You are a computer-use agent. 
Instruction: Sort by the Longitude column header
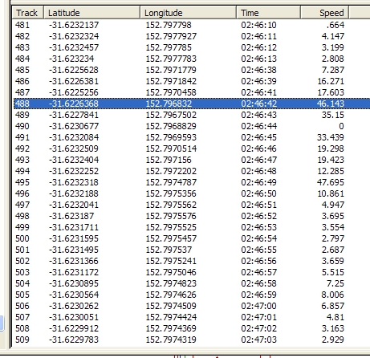(x=189, y=13)
